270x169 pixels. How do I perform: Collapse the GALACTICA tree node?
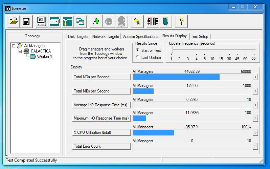[x=20, y=51]
